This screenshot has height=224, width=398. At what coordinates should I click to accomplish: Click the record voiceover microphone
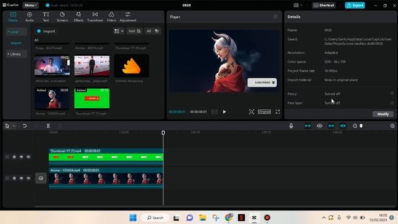click(x=291, y=126)
